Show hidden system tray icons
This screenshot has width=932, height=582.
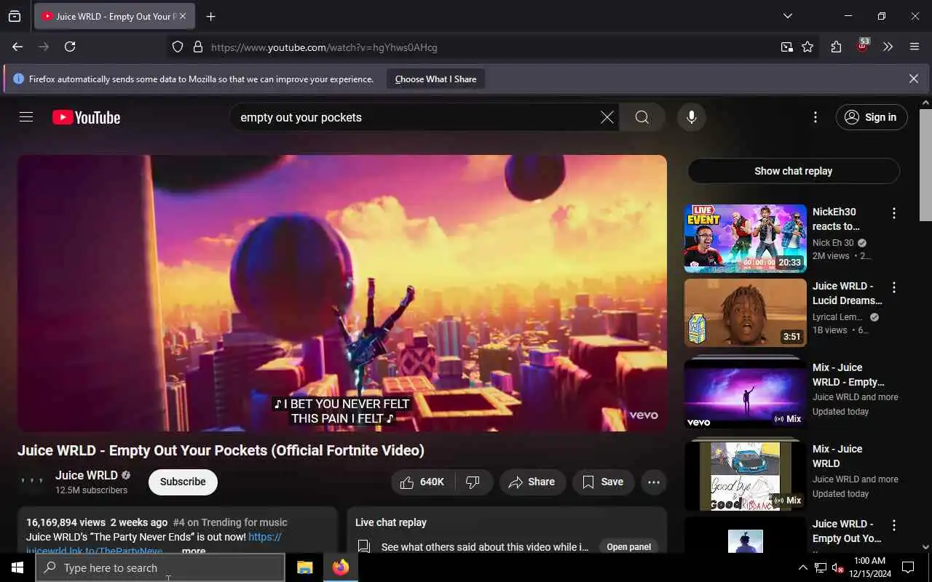(803, 567)
